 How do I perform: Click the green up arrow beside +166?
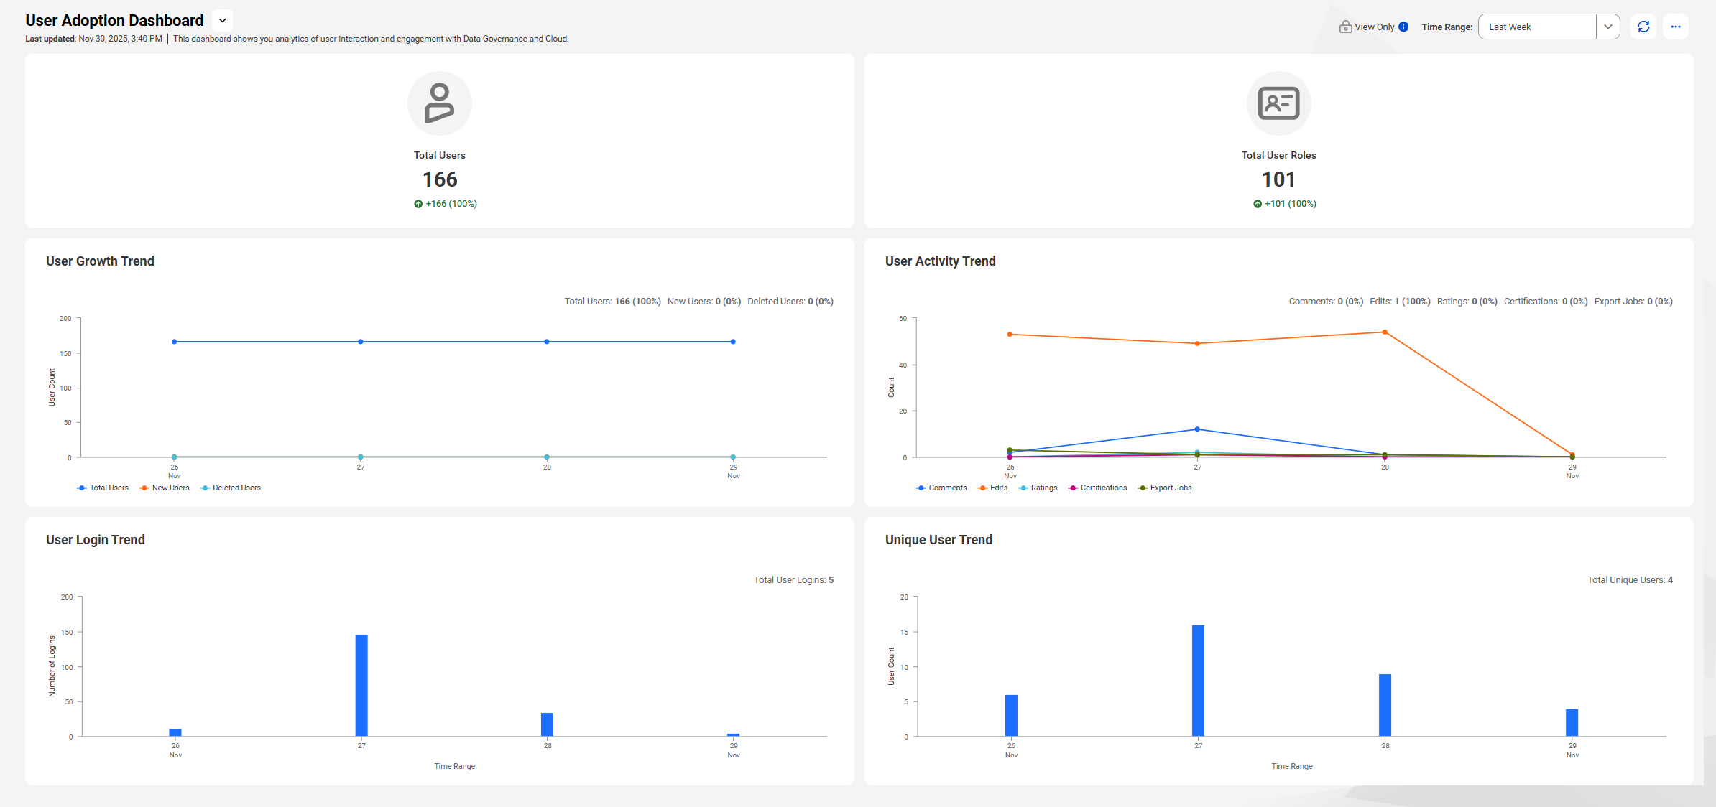tap(418, 204)
